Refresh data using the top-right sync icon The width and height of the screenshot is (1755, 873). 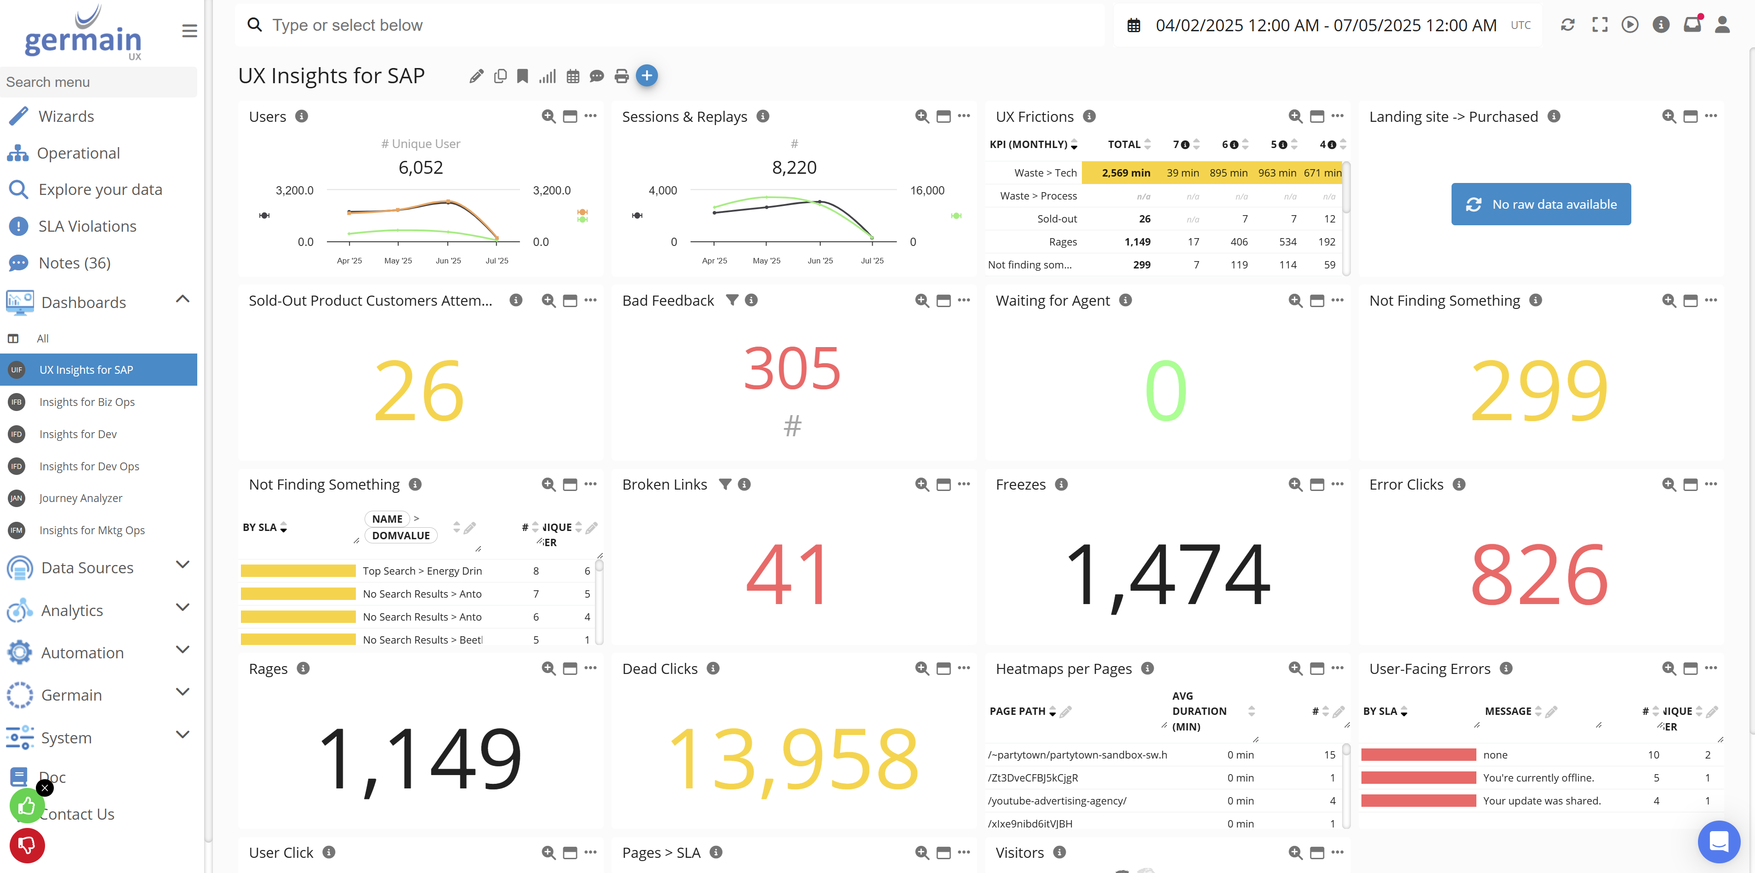click(1568, 24)
